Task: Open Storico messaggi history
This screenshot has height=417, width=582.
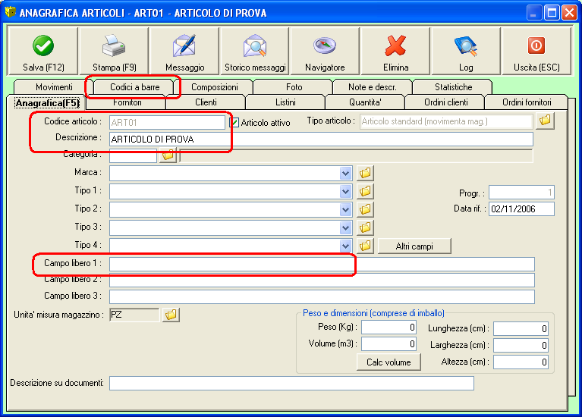Action: click(x=255, y=52)
